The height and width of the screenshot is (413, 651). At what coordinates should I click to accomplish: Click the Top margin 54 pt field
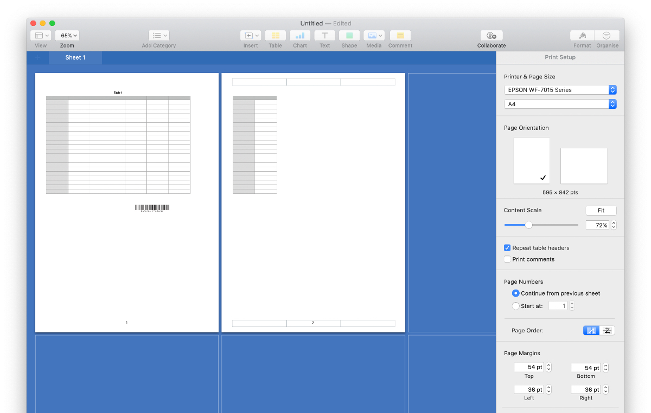click(x=529, y=367)
